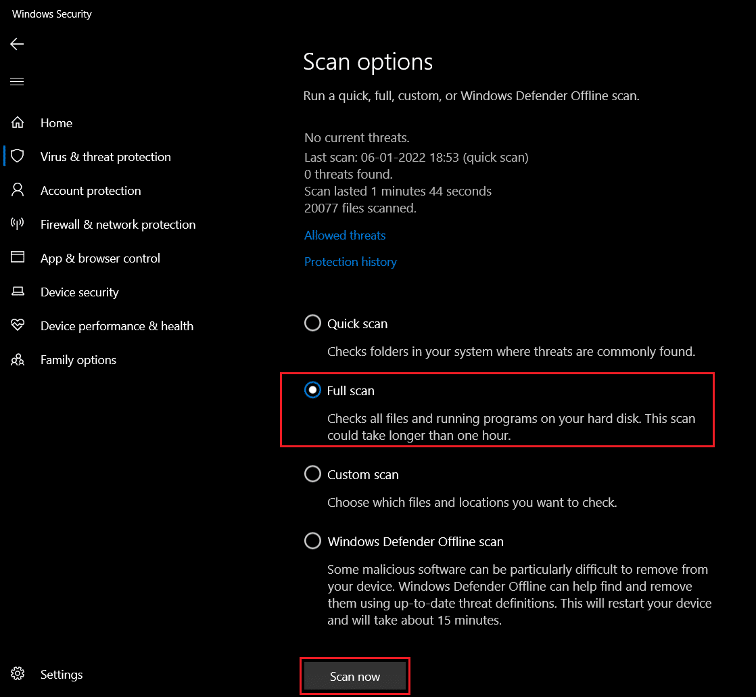Click the Virus & threat protection shield icon

pyautogui.click(x=18, y=156)
